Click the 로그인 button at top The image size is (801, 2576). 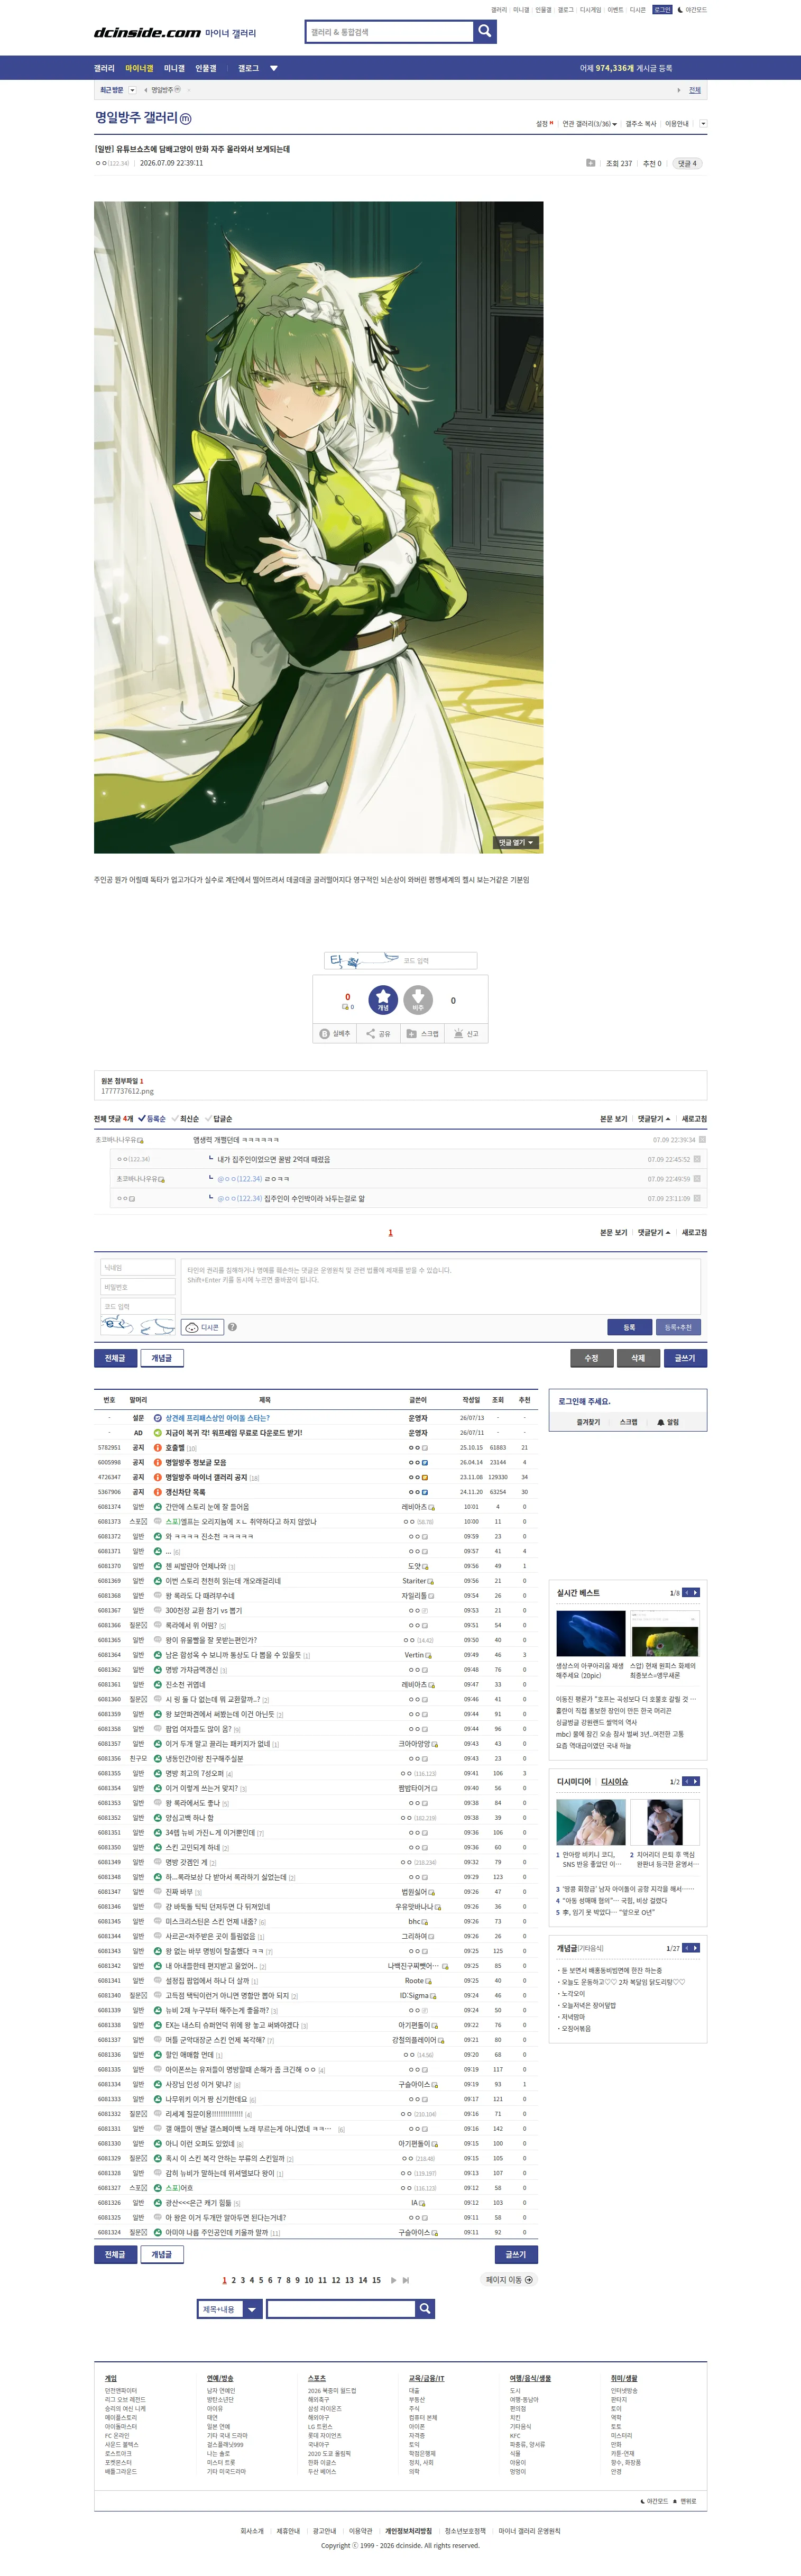663,10
